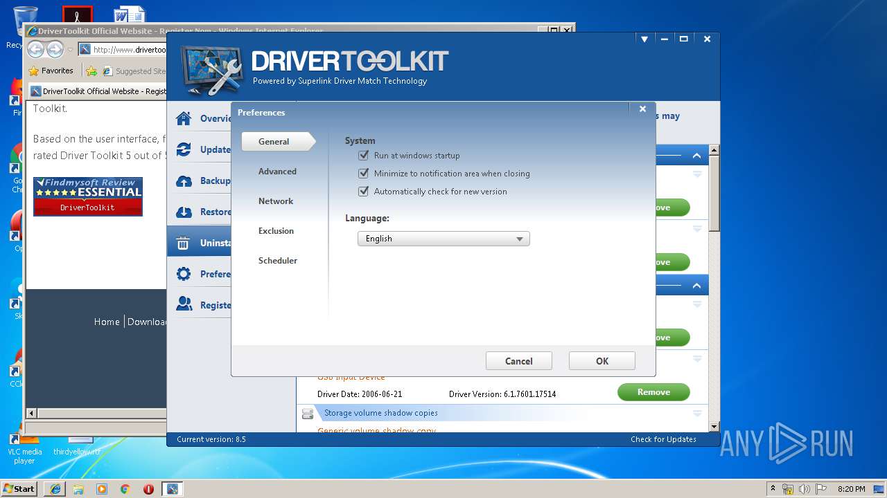Open the Language dropdown showing English
887x498 pixels.
point(443,239)
